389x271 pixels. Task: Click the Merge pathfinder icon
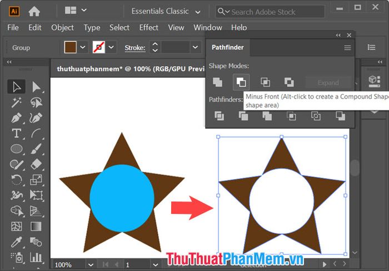pos(267,116)
